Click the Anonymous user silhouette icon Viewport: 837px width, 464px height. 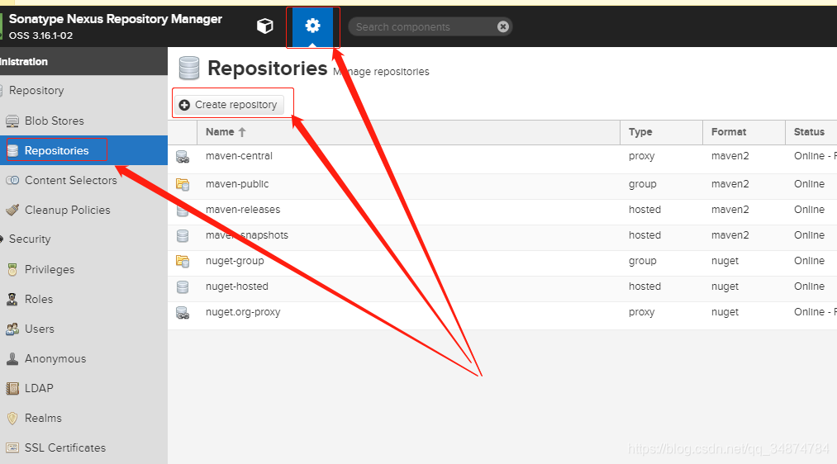pyautogui.click(x=12, y=359)
